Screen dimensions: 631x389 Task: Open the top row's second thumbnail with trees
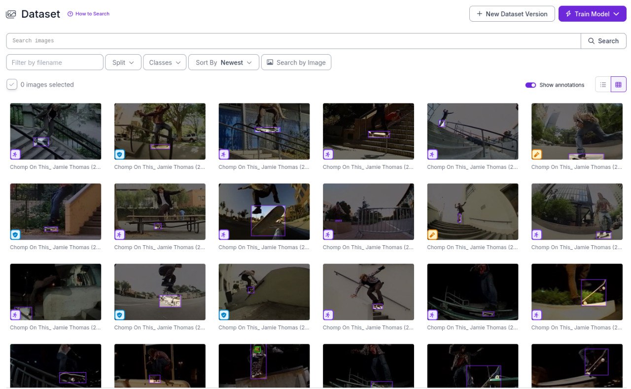[x=160, y=131]
